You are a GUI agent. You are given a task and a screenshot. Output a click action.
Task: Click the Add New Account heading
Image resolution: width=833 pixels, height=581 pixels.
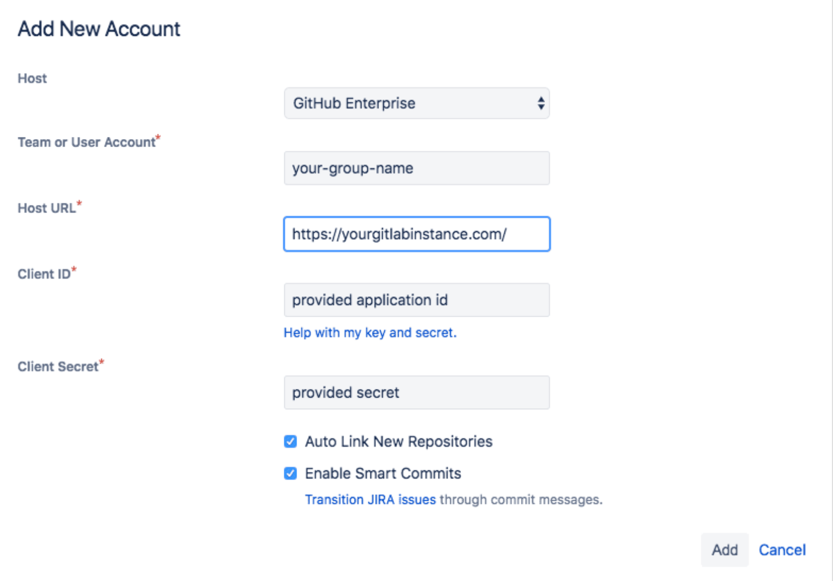[99, 29]
